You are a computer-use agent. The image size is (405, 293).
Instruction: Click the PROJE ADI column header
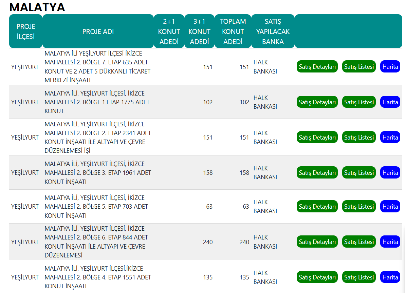(x=98, y=32)
